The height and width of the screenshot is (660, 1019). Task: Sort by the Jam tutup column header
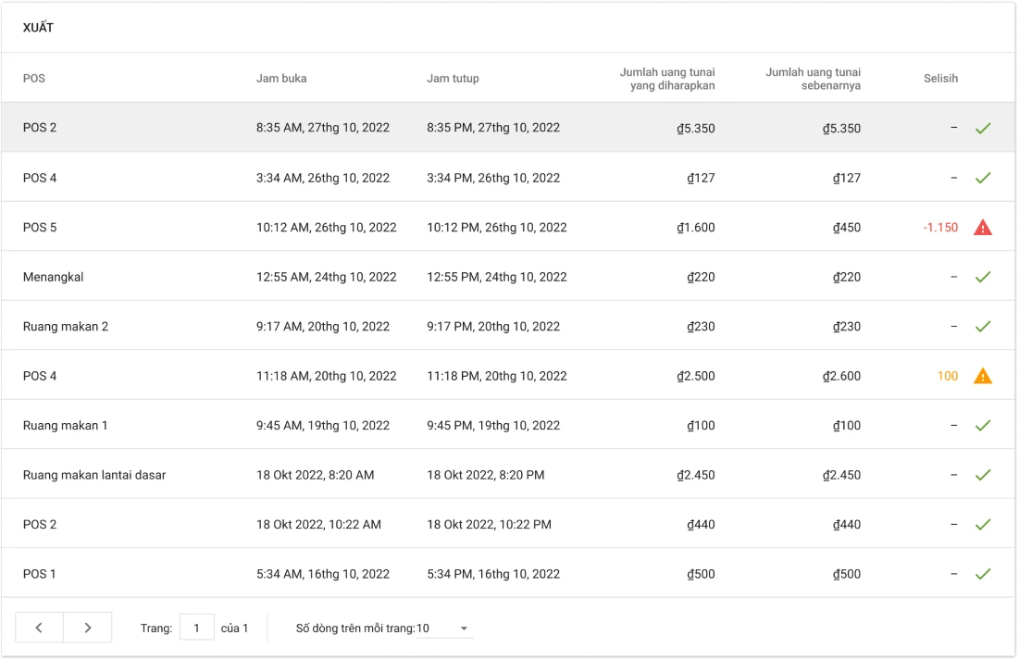(x=453, y=79)
